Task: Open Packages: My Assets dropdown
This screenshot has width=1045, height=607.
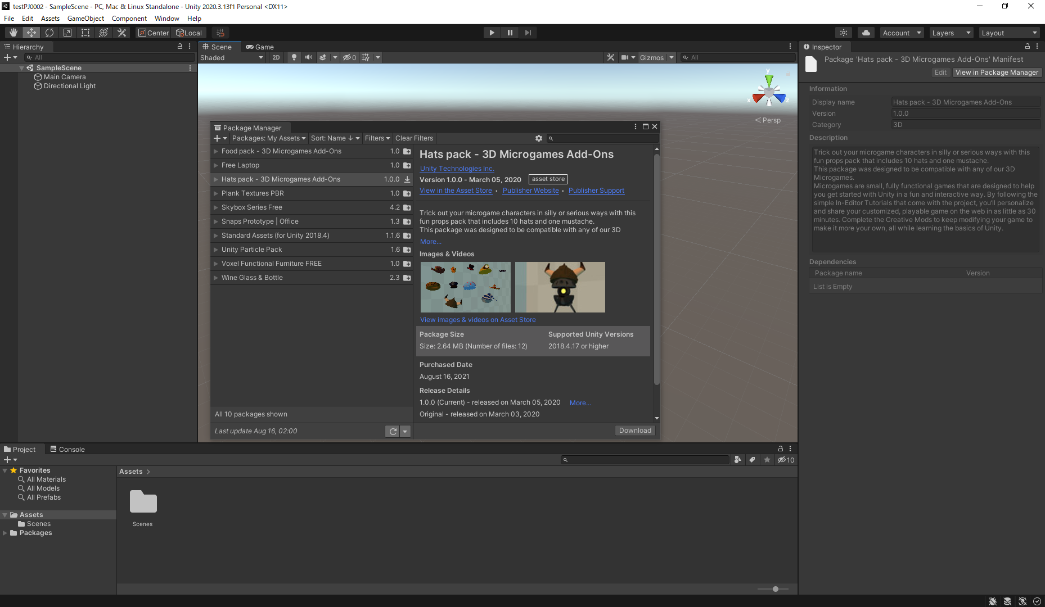Action: click(269, 138)
